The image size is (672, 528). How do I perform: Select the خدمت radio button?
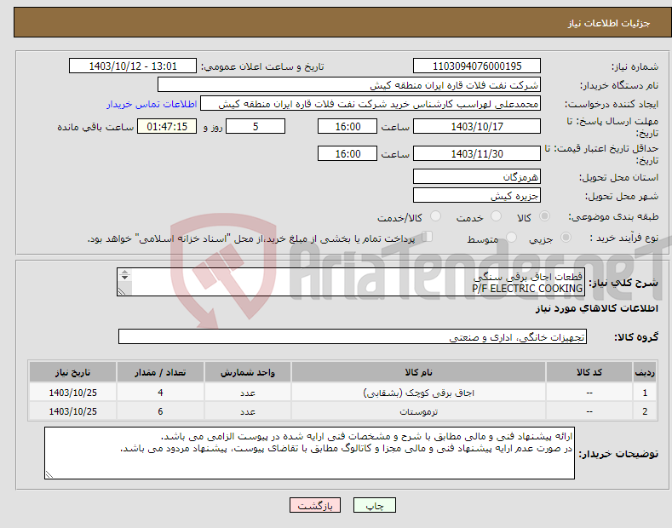(x=496, y=216)
